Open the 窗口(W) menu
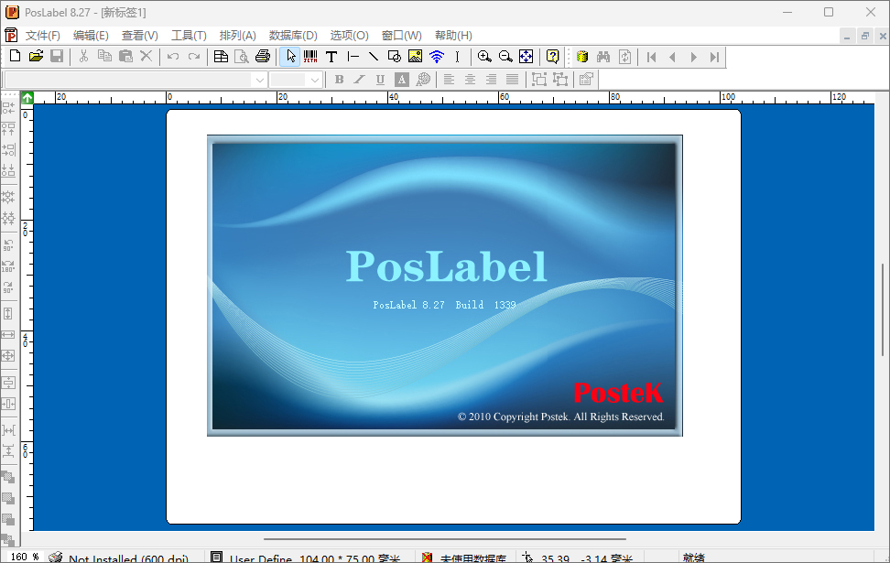 point(402,35)
